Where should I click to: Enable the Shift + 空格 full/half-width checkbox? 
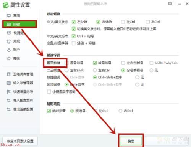(x=74, y=43)
